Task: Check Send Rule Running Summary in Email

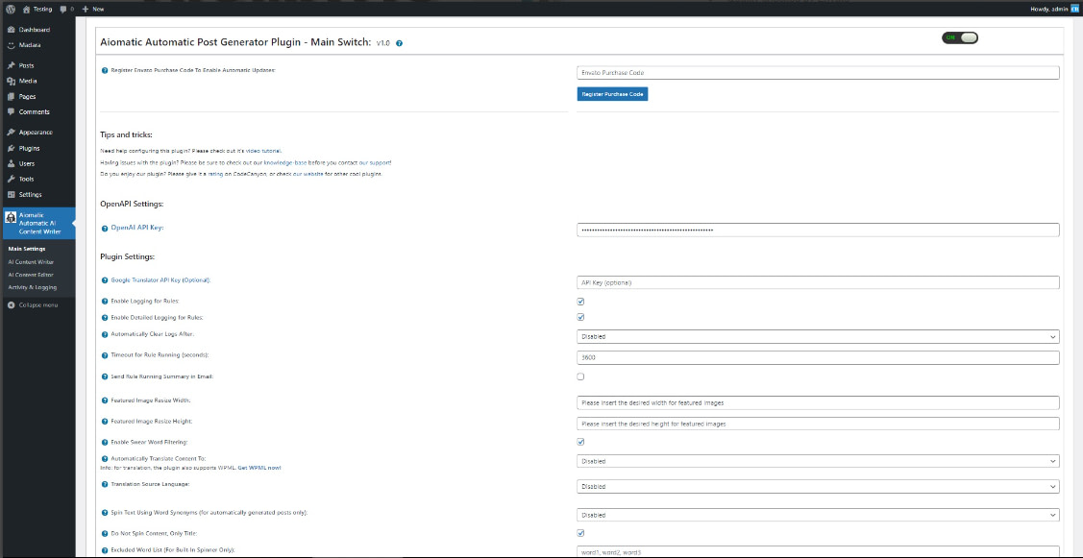Action: point(580,376)
